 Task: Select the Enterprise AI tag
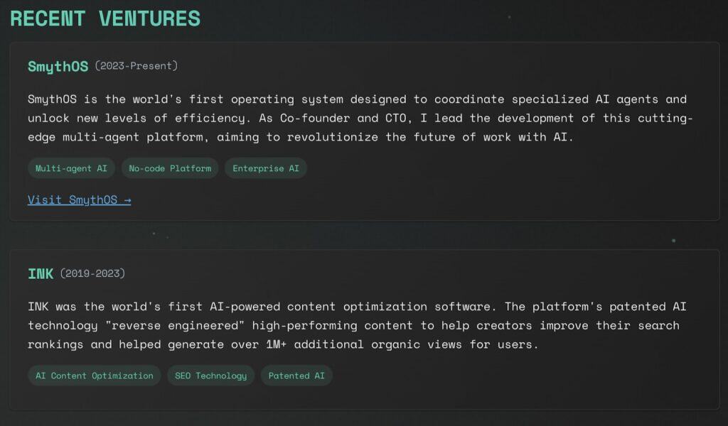click(266, 168)
